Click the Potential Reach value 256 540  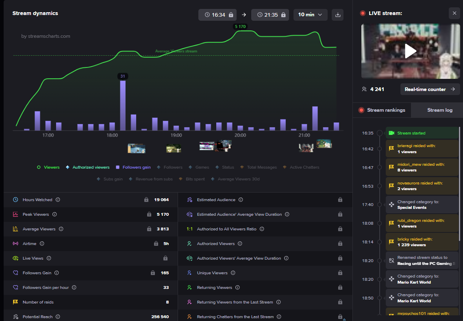160,317
